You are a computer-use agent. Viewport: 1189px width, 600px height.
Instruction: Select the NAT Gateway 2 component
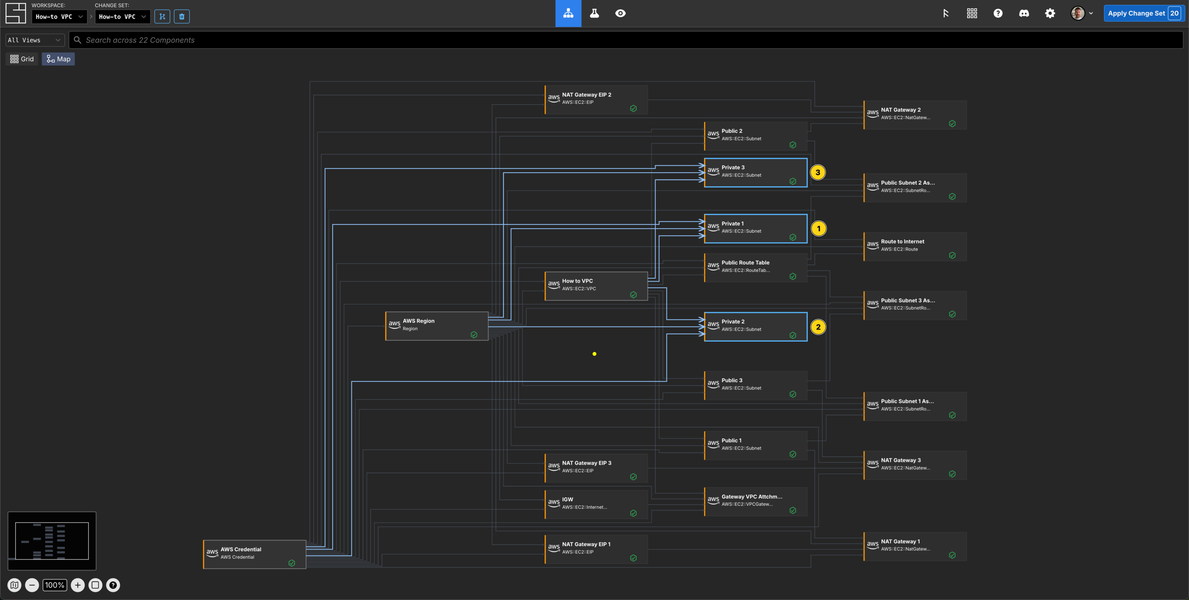(915, 115)
